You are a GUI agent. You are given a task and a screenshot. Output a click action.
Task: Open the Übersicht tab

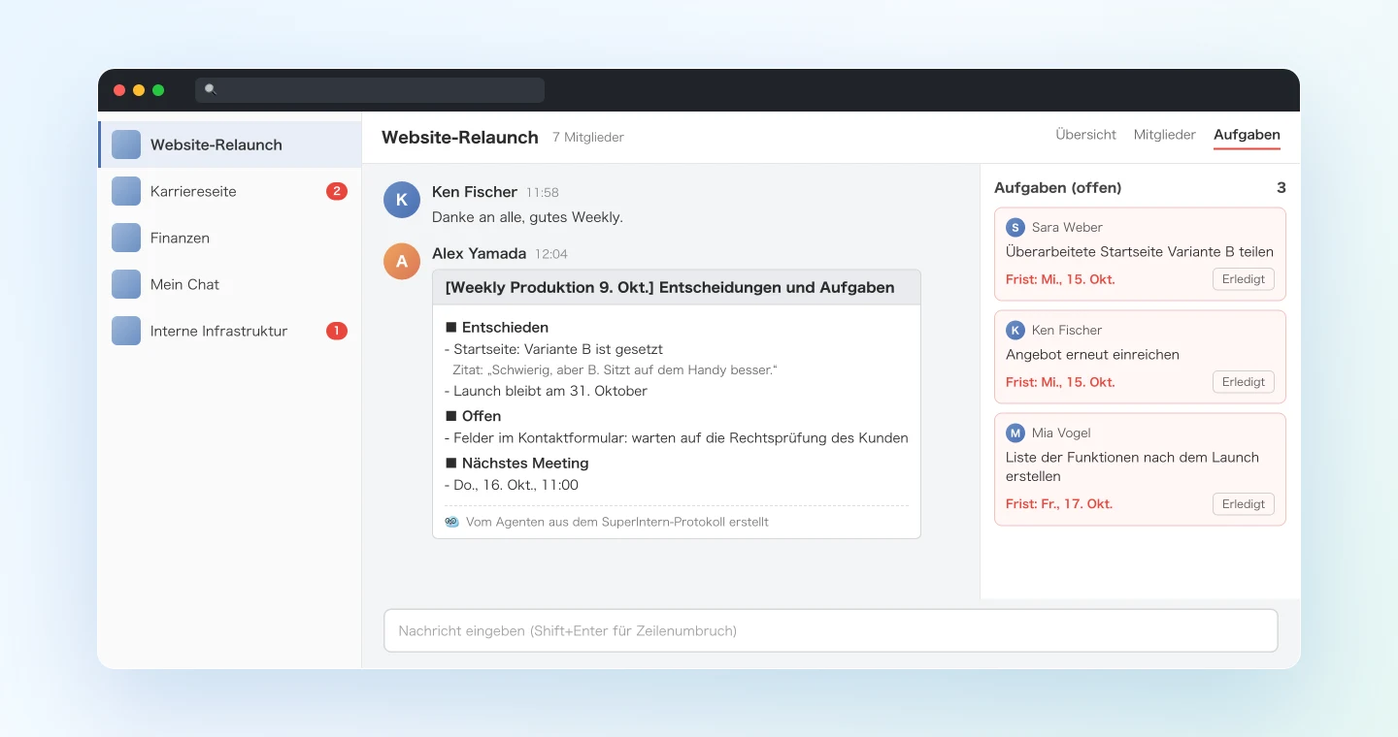(x=1085, y=135)
